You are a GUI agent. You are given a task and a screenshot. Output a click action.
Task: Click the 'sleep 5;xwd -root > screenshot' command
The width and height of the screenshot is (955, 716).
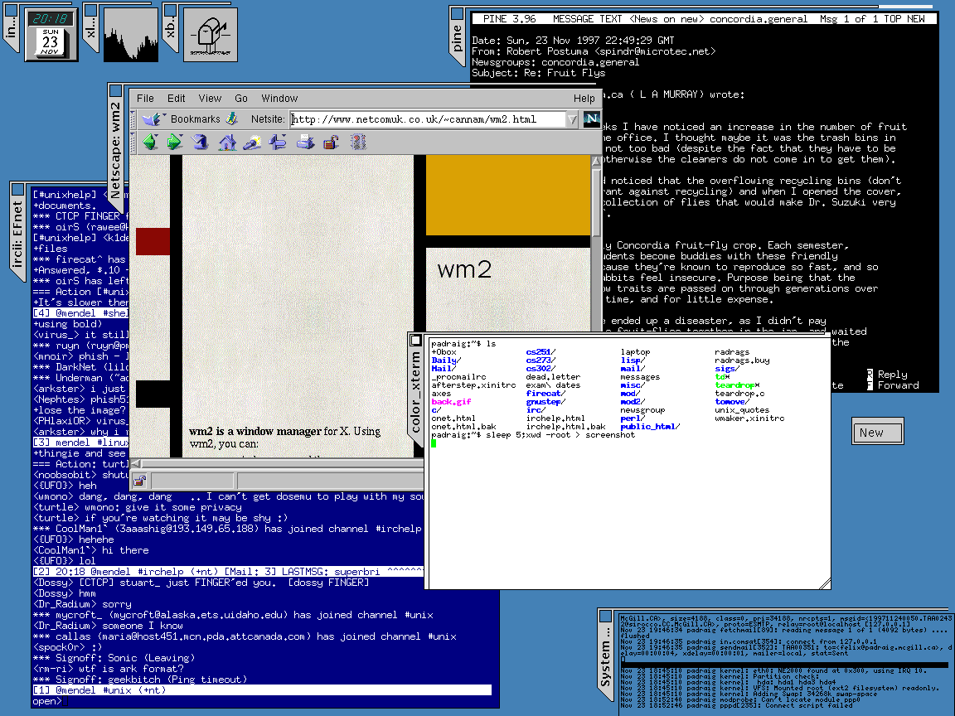pyautogui.click(x=560, y=435)
